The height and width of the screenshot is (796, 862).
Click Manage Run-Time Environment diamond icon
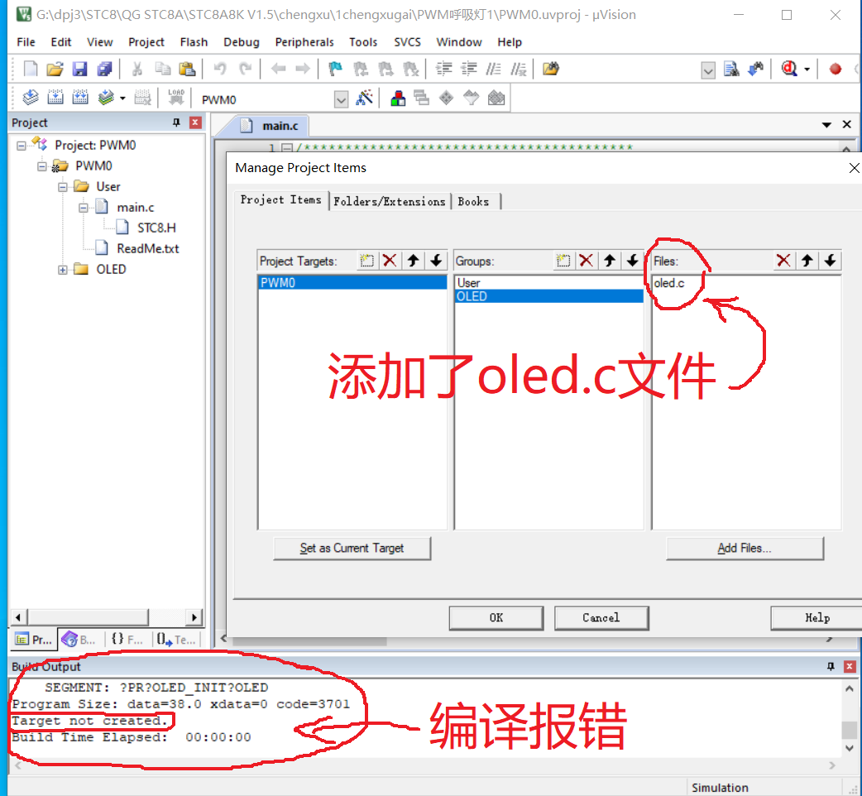tap(447, 98)
